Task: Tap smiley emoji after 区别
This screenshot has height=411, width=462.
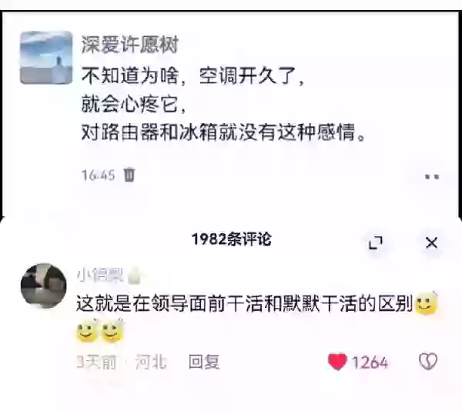Action: coord(426,303)
